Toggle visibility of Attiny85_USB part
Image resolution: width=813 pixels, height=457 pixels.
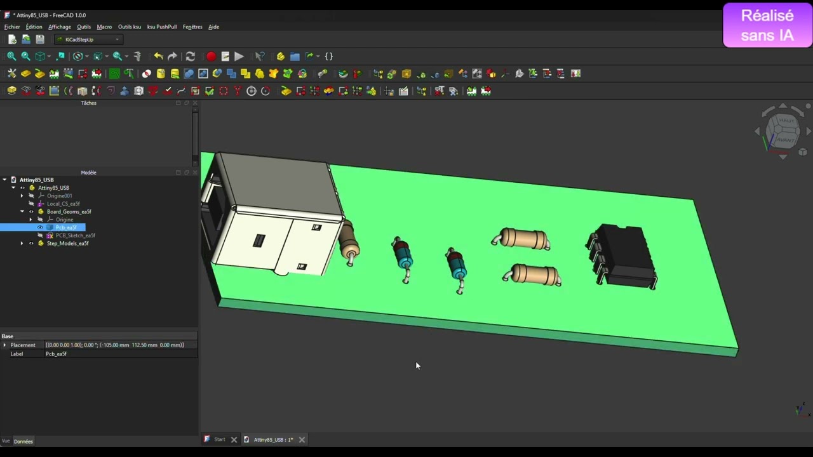(x=22, y=188)
